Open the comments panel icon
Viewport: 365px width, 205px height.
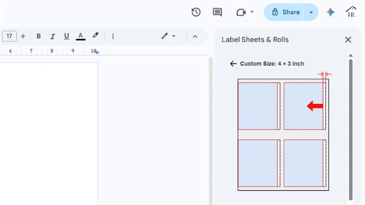click(217, 12)
